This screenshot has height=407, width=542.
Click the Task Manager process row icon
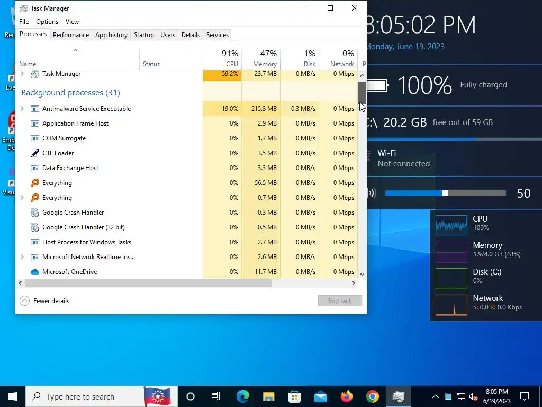[34, 74]
